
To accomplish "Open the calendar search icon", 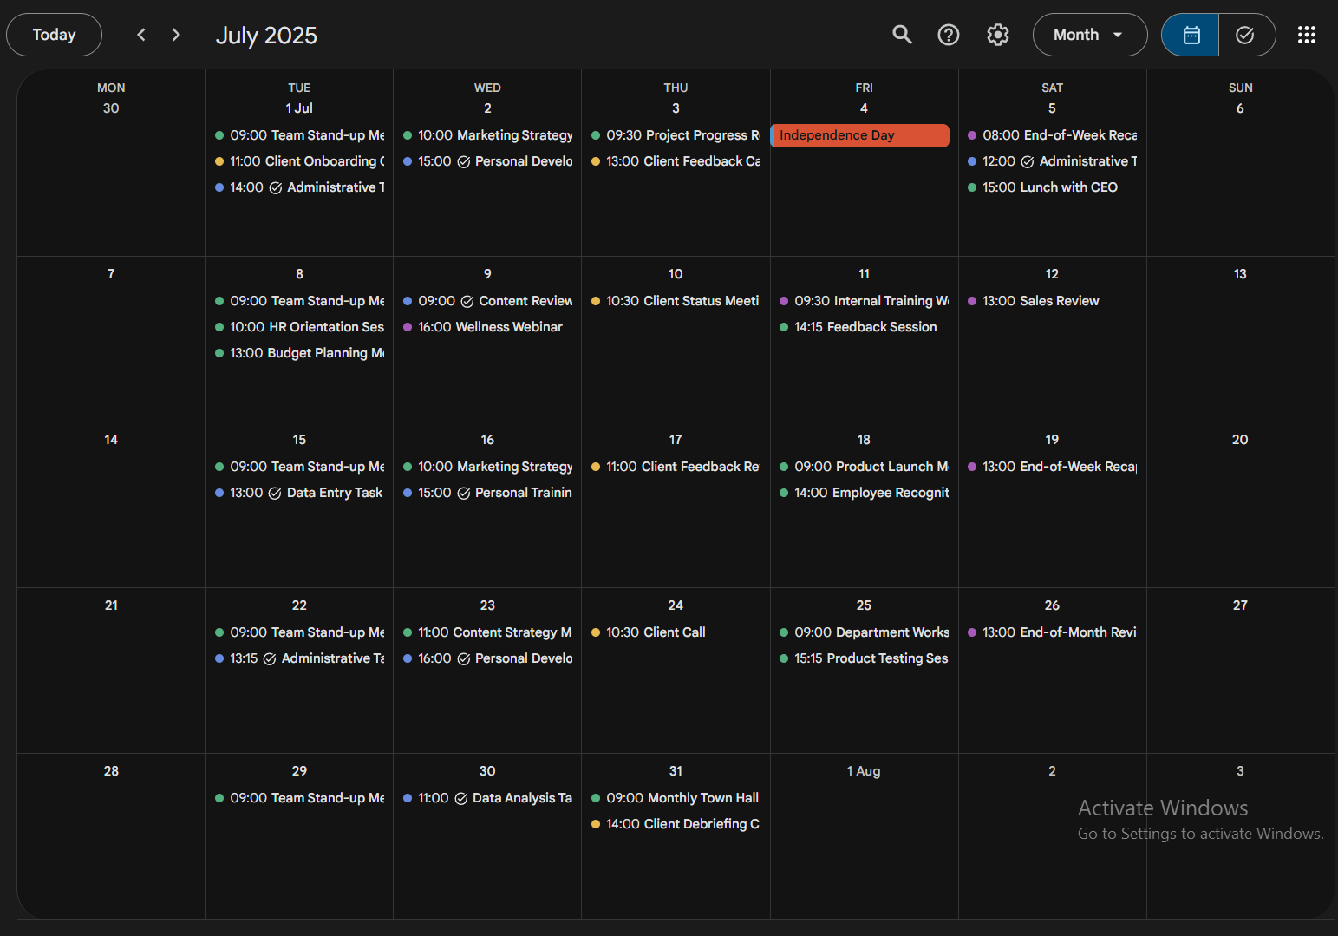I will coord(902,35).
